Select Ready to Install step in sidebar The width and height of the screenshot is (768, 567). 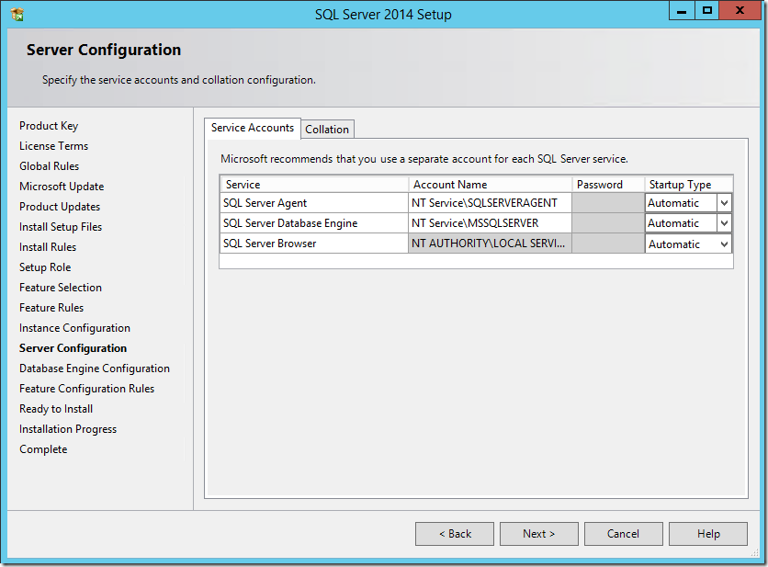pyautogui.click(x=56, y=409)
